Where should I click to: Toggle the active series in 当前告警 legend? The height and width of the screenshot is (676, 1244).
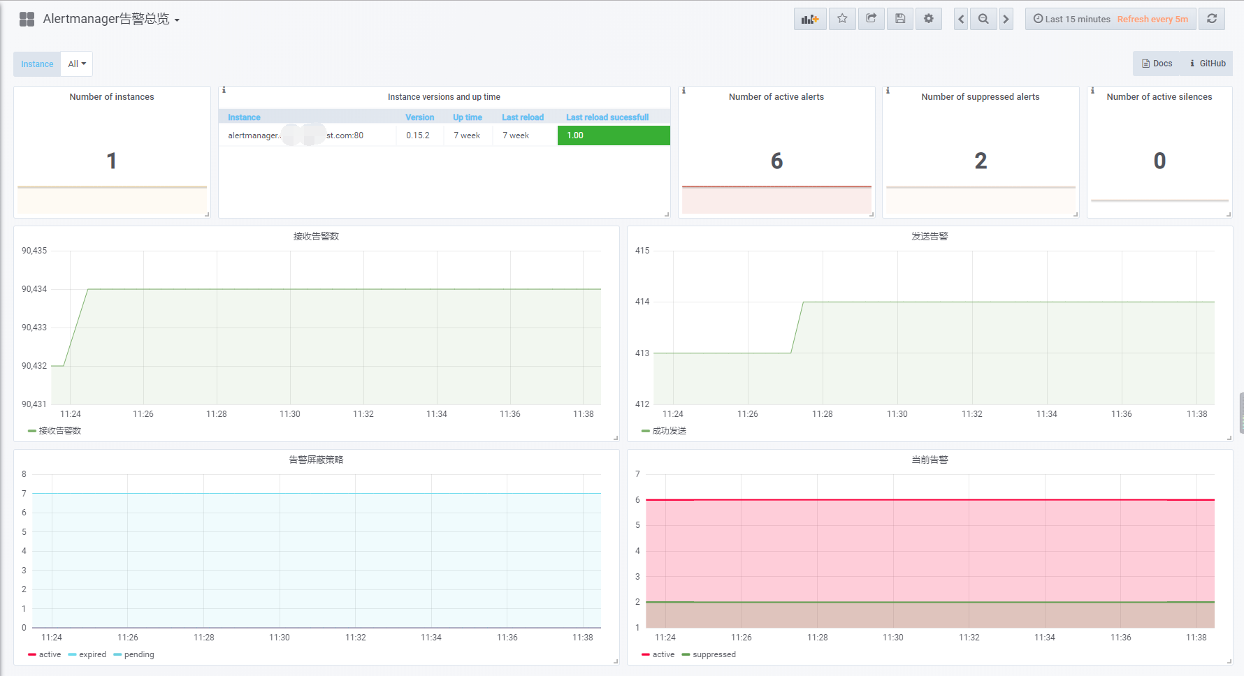(663, 654)
